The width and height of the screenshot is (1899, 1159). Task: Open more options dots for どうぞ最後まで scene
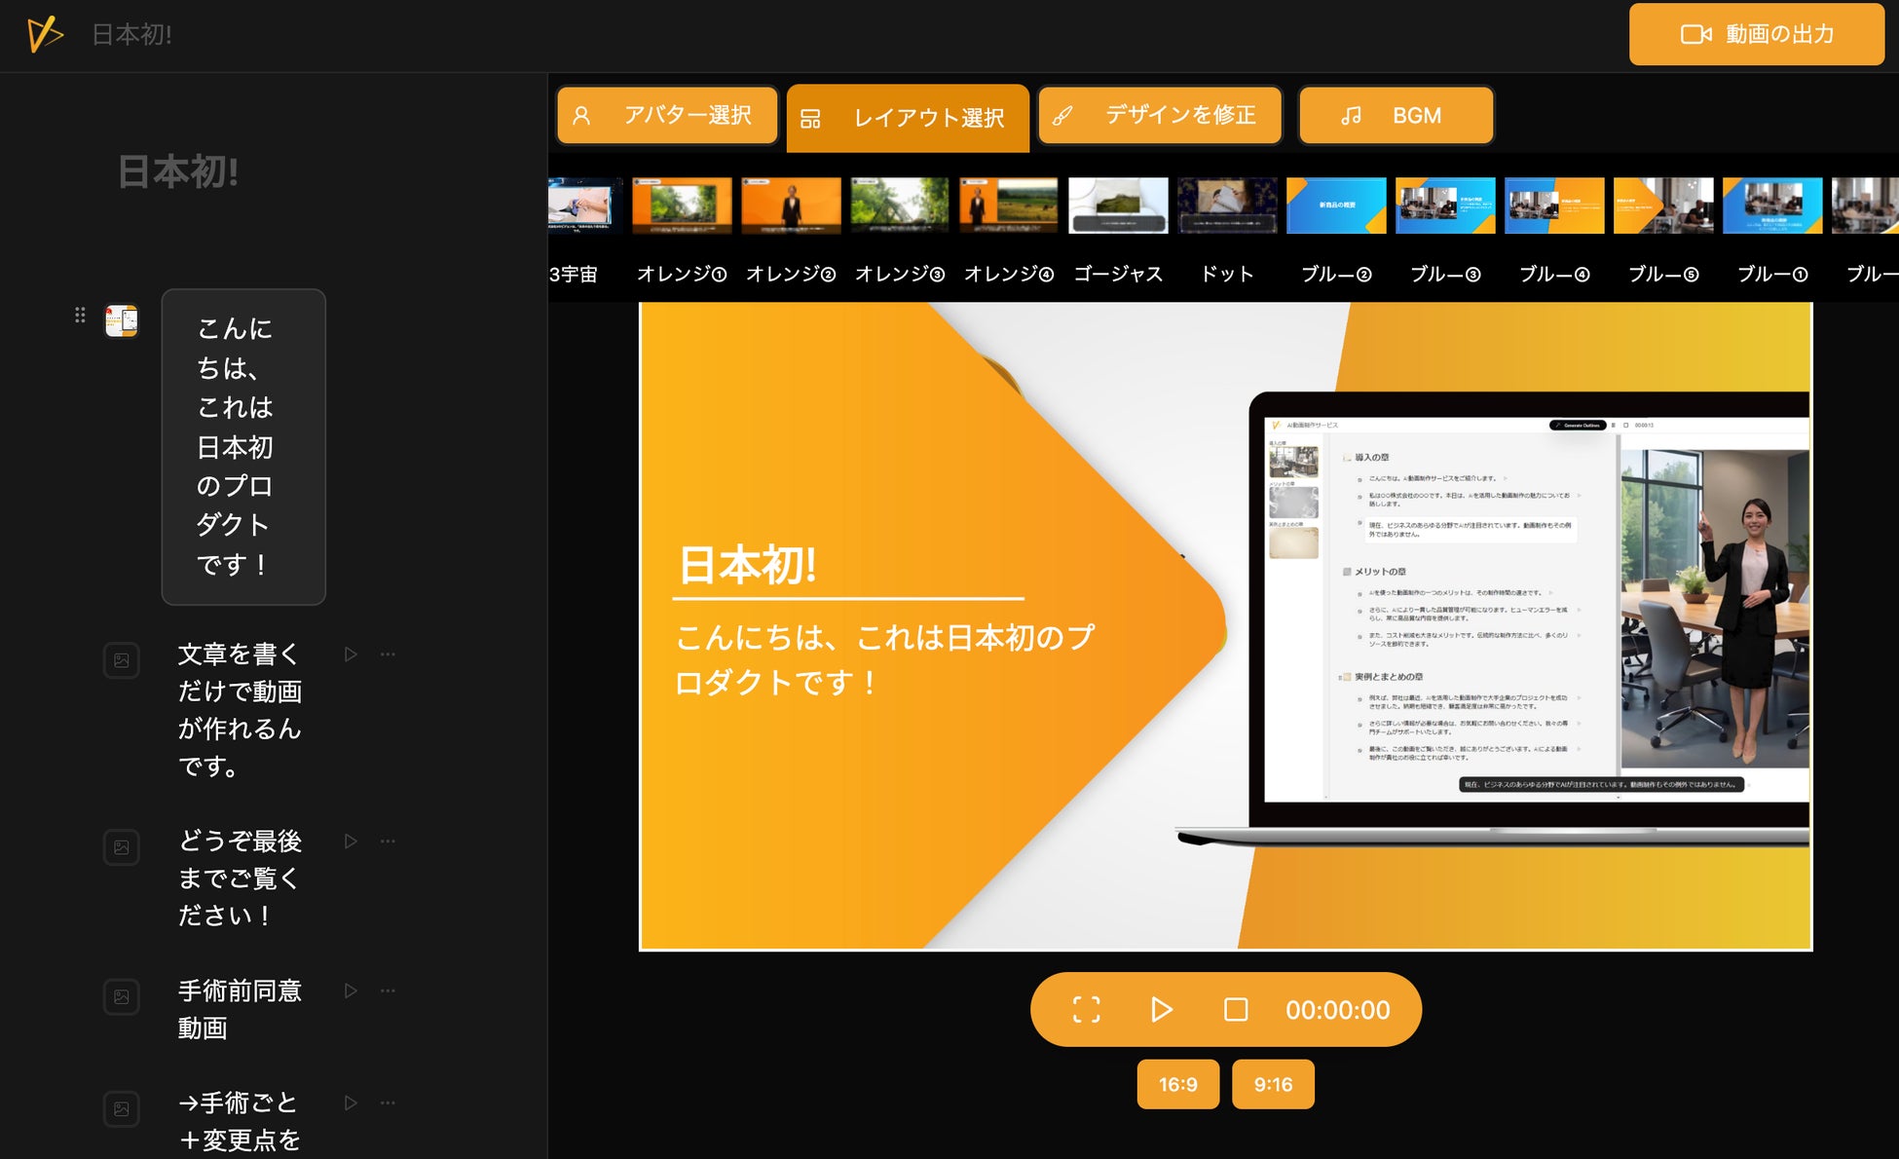pyautogui.click(x=388, y=841)
